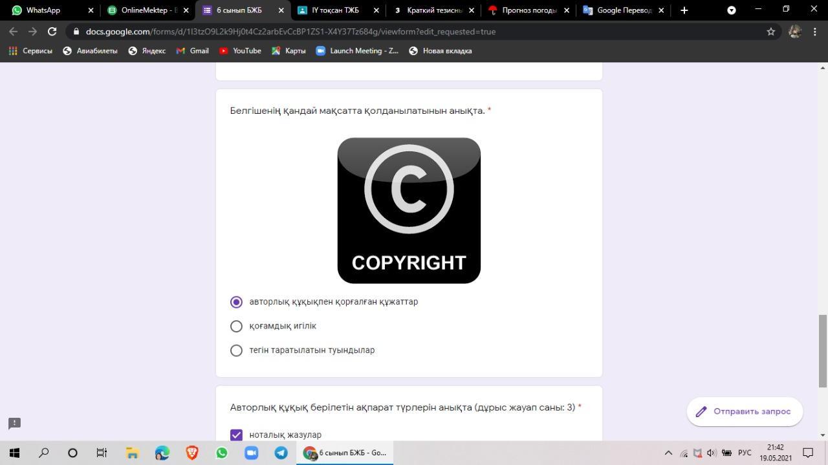Select тегін таратылатын туындылар option
This screenshot has height=465, width=828.
[236, 350]
